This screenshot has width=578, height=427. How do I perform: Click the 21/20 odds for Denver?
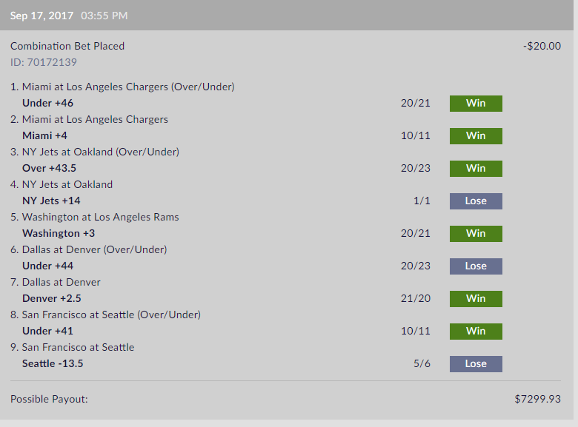coord(416,298)
